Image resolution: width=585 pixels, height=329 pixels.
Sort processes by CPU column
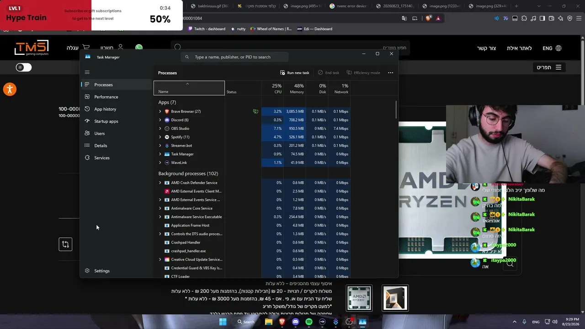[x=272, y=88]
